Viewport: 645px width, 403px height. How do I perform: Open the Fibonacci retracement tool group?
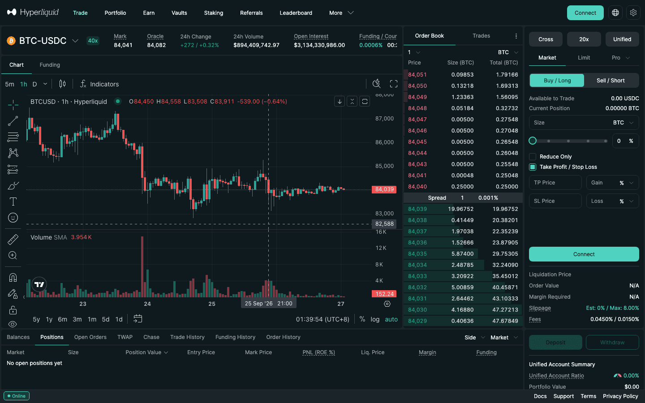tap(13, 137)
